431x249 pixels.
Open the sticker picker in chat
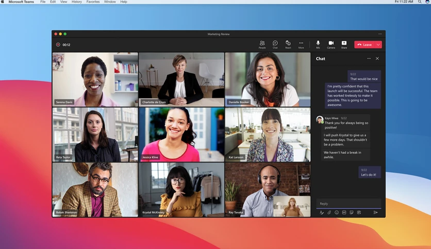(351, 212)
